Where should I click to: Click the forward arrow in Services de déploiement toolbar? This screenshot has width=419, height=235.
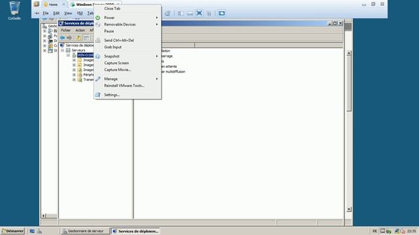click(x=69, y=38)
